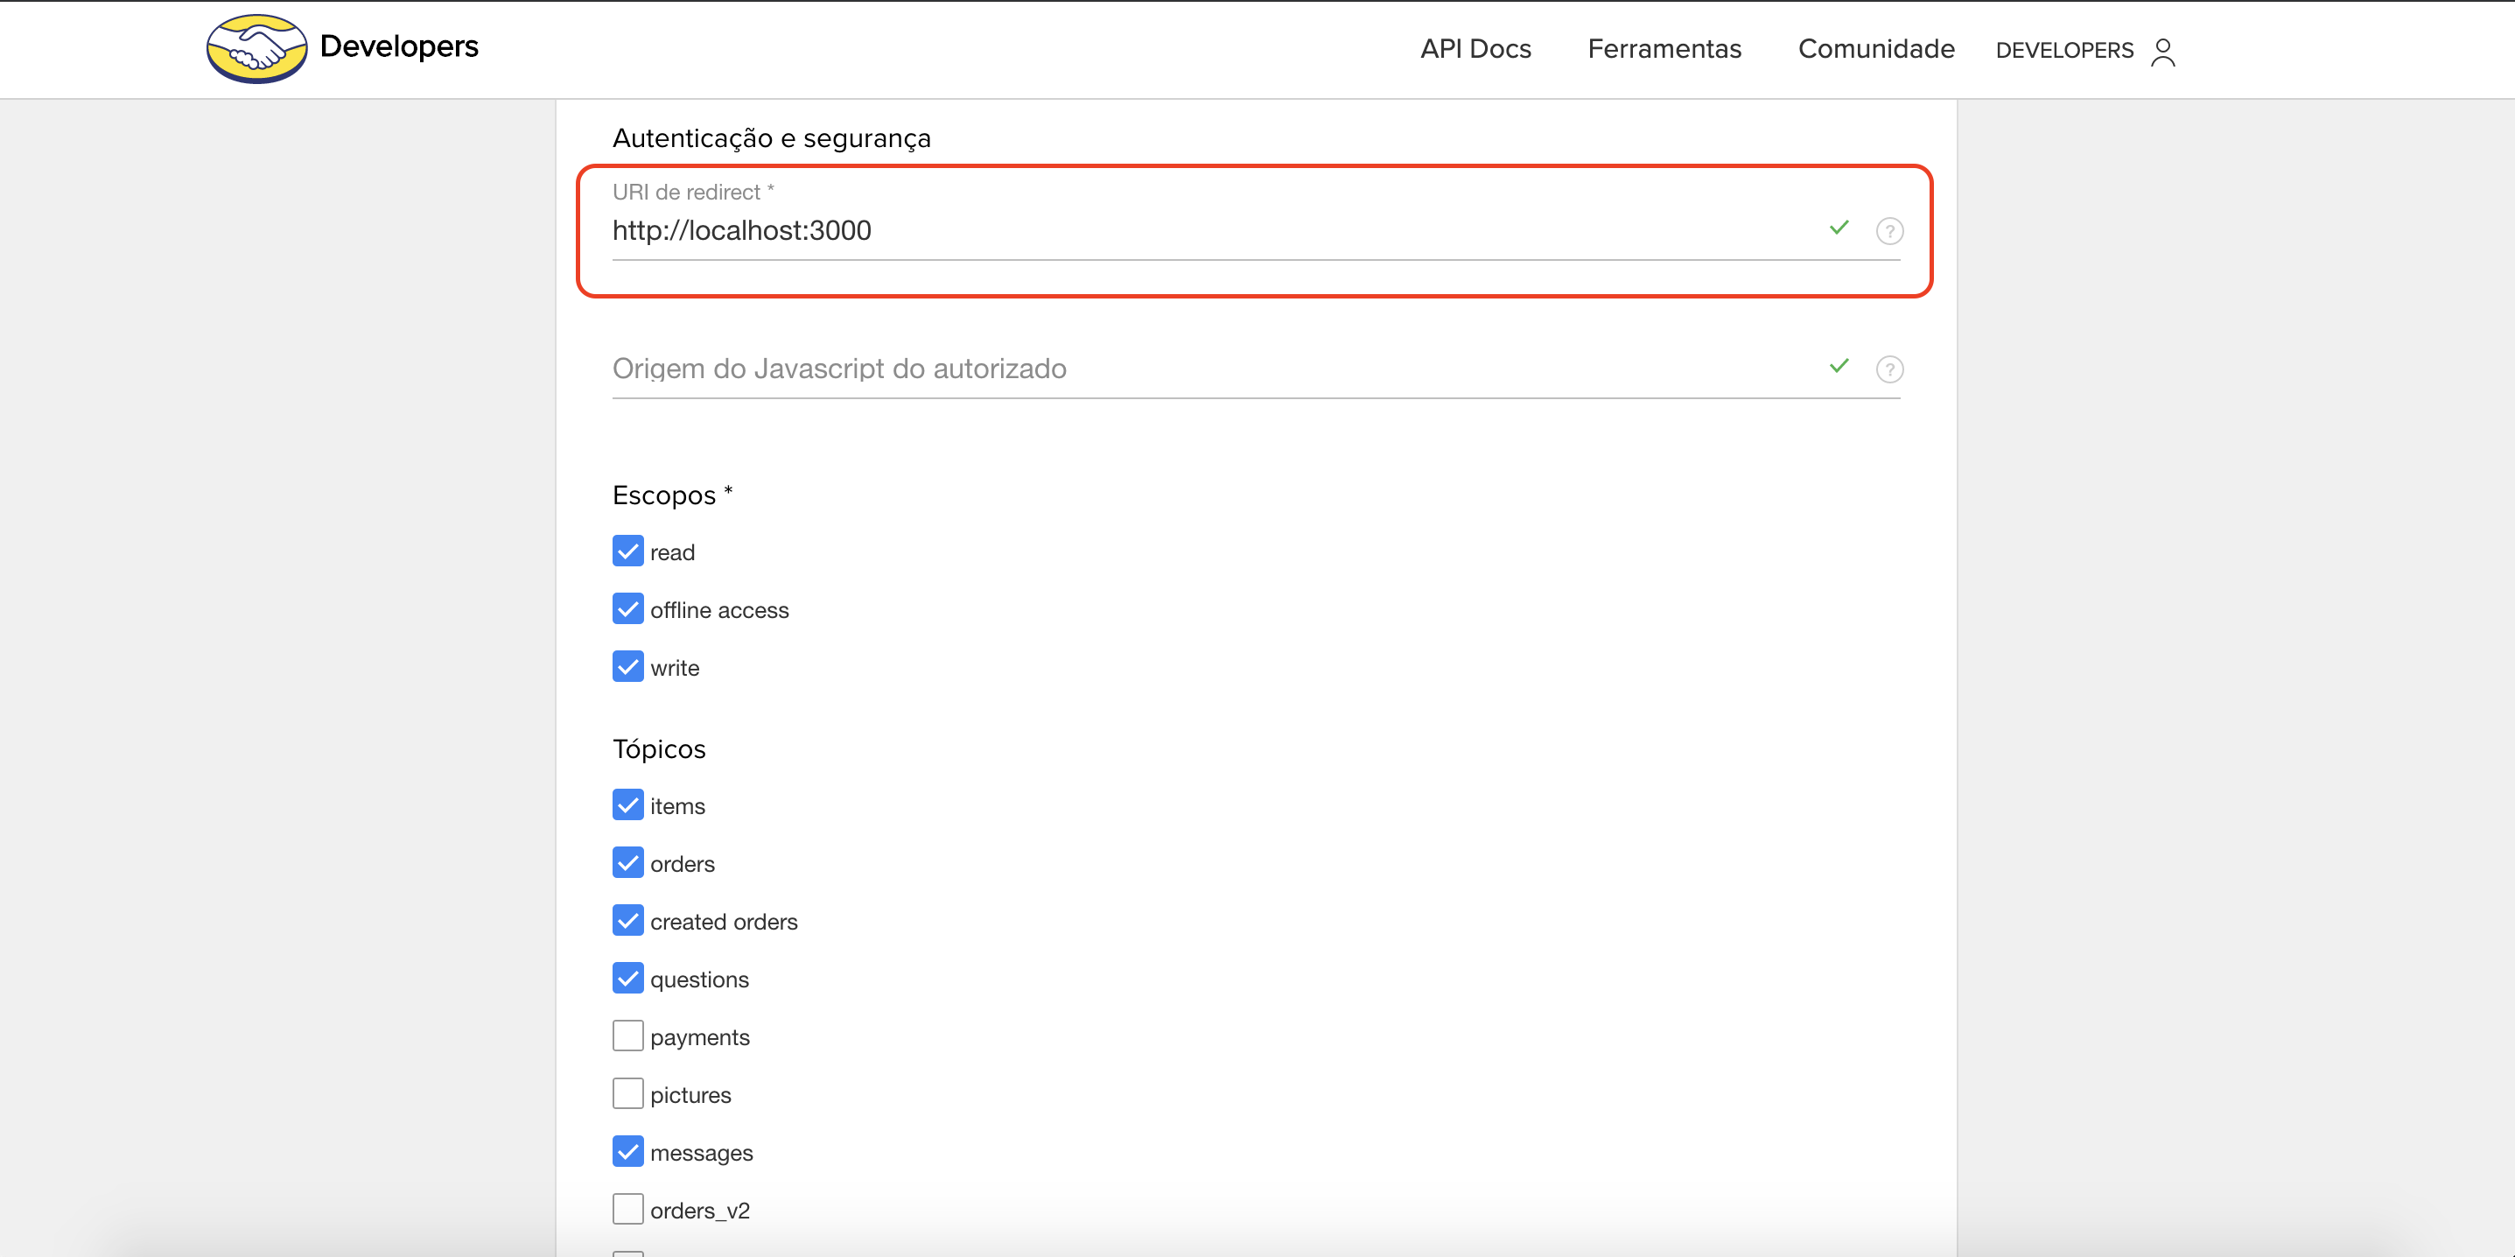Click the Developers title text
Image resolution: width=2515 pixels, height=1257 pixels.
pyautogui.click(x=398, y=46)
